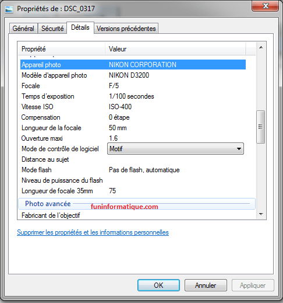The height and width of the screenshot is (303, 283).
Task: Click the vertical scrollbar thumb
Action: click(x=261, y=127)
